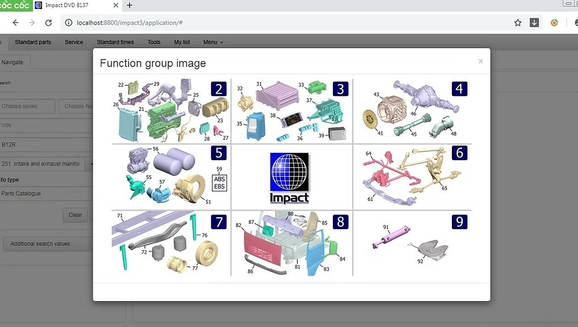Open the Standard times menu
The height and width of the screenshot is (327, 578).
pos(115,43)
